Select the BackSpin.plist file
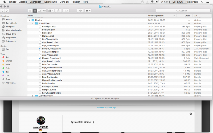 (49, 27)
